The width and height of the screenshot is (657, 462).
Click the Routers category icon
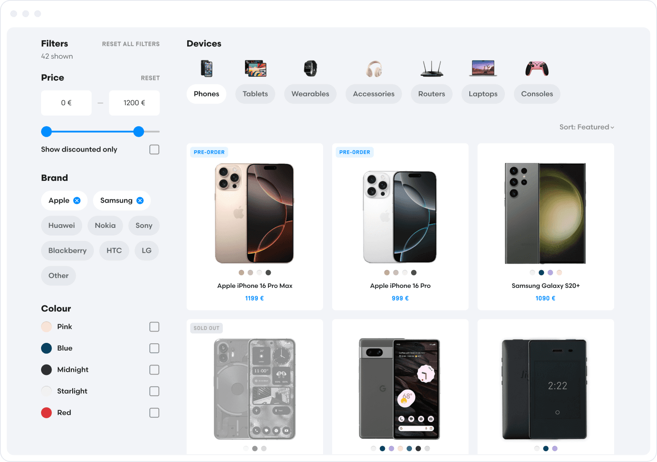click(x=432, y=69)
